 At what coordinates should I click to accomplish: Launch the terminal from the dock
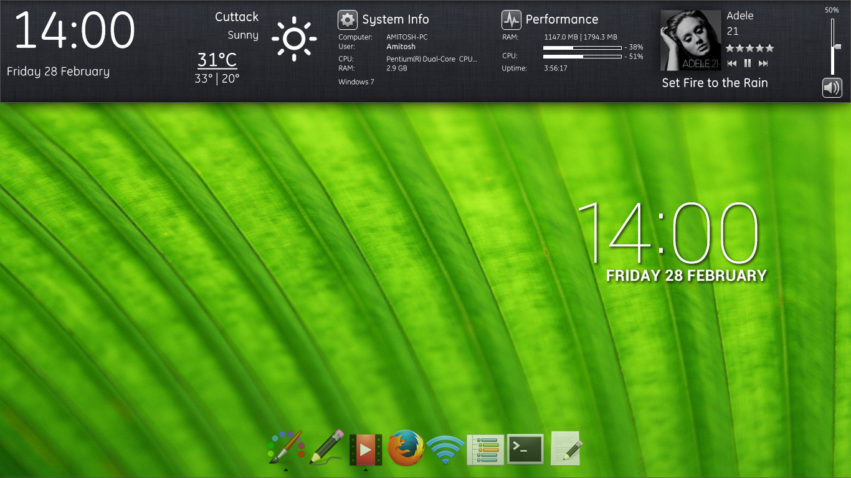(x=525, y=449)
